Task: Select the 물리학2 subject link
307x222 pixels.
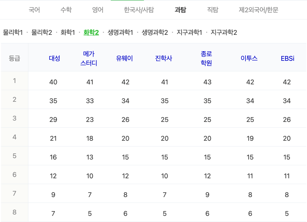Action: (x=41, y=33)
